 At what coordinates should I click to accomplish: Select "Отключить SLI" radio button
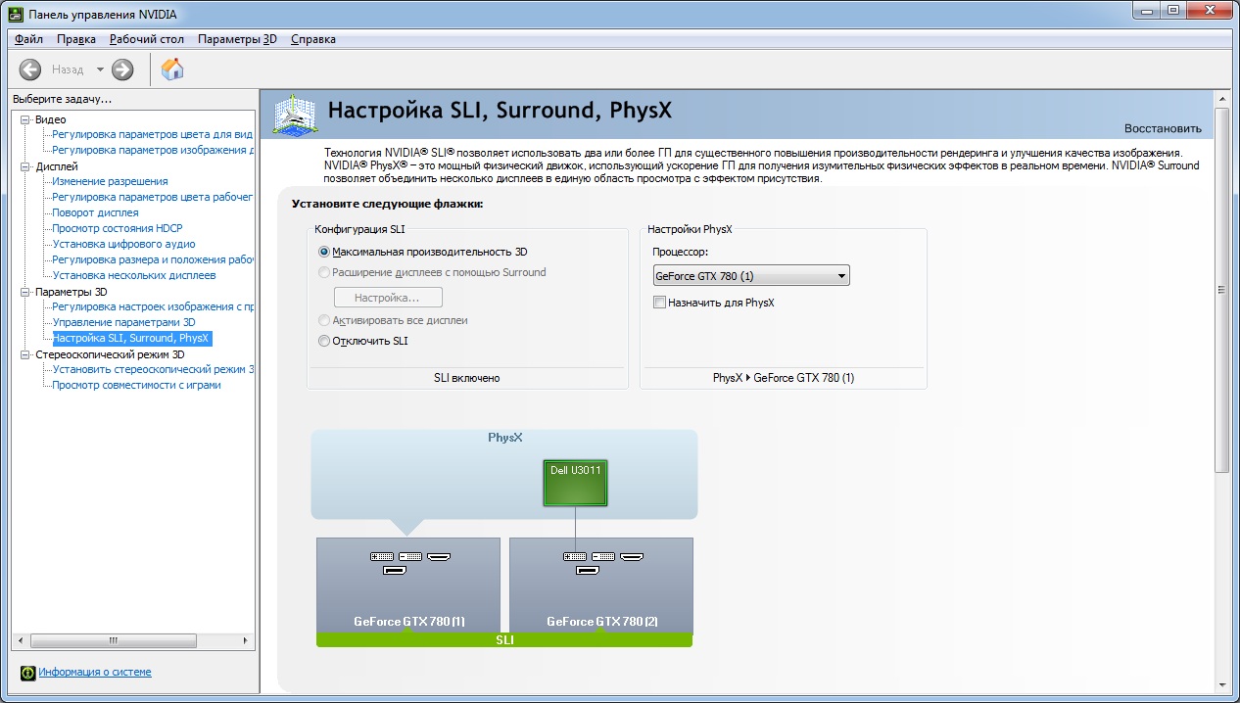[x=325, y=341]
